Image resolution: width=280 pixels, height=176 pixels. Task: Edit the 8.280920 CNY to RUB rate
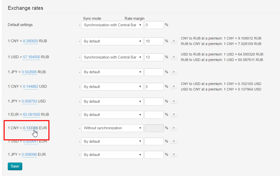(x=31, y=41)
